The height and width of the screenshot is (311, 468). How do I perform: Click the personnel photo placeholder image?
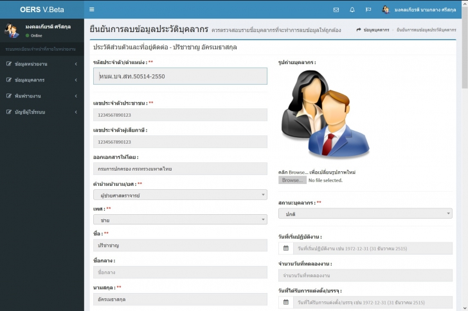click(325, 113)
